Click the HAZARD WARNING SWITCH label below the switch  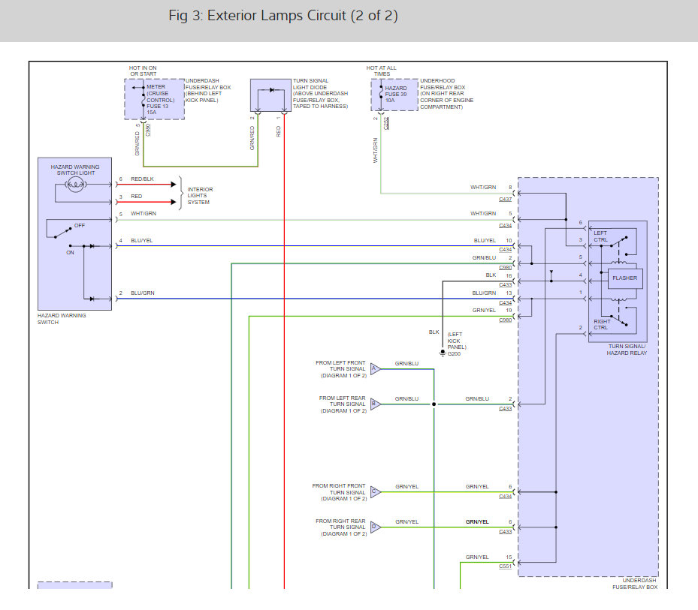(x=62, y=319)
